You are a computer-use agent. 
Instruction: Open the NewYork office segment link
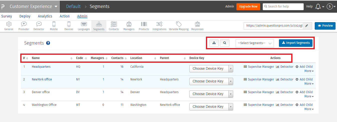[x=42, y=79]
